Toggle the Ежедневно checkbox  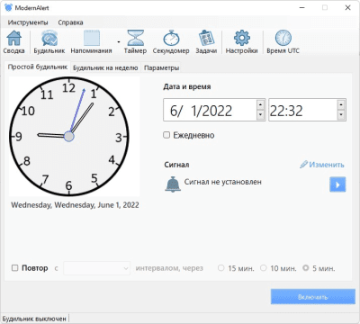(x=166, y=135)
